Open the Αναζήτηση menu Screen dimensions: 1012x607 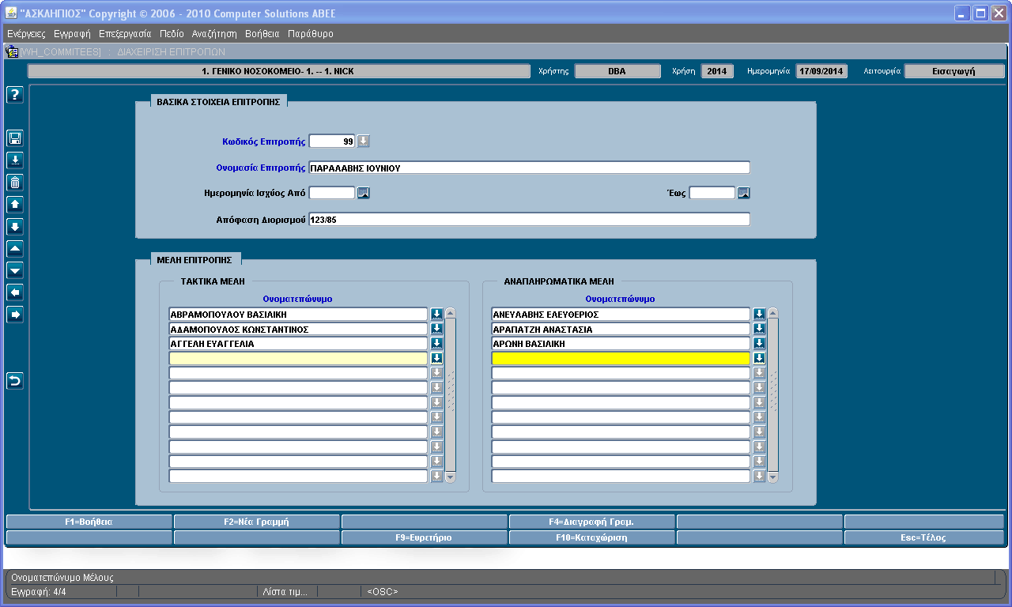pyautogui.click(x=214, y=34)
